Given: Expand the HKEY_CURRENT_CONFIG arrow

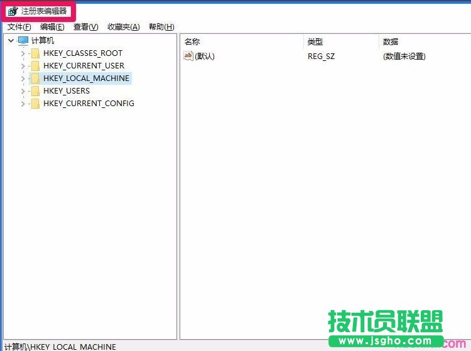Looking at the screenshot, I should point(23,104).
